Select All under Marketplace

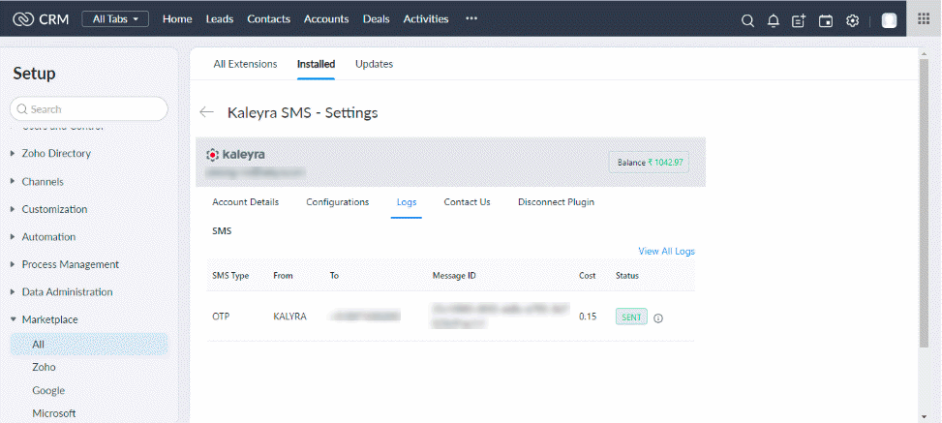pyautogui.click(x=89, y=345)
